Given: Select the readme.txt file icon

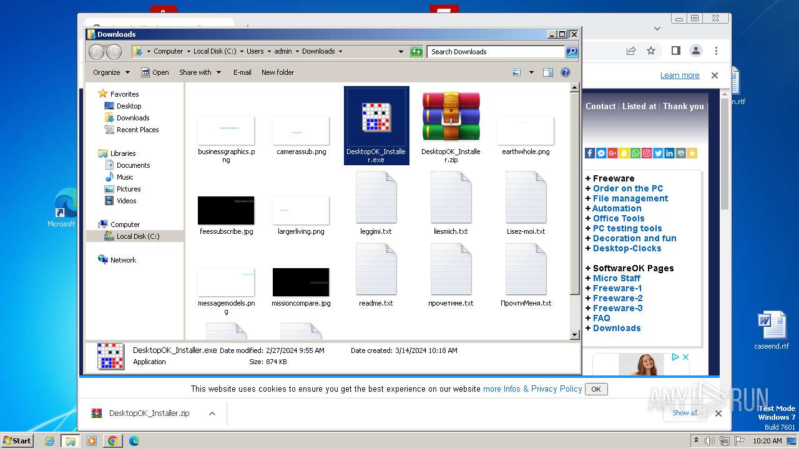Looking at the screenshot, I should click(376, 269).
